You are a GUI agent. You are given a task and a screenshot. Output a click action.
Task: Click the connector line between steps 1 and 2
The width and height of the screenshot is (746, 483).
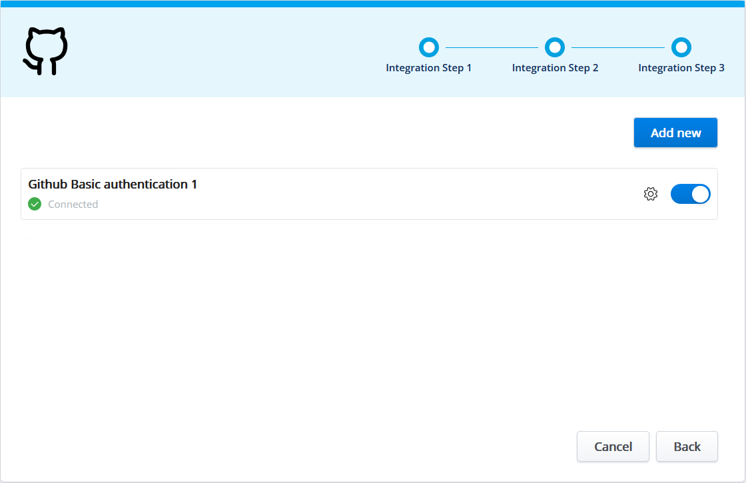coord(492,47)
